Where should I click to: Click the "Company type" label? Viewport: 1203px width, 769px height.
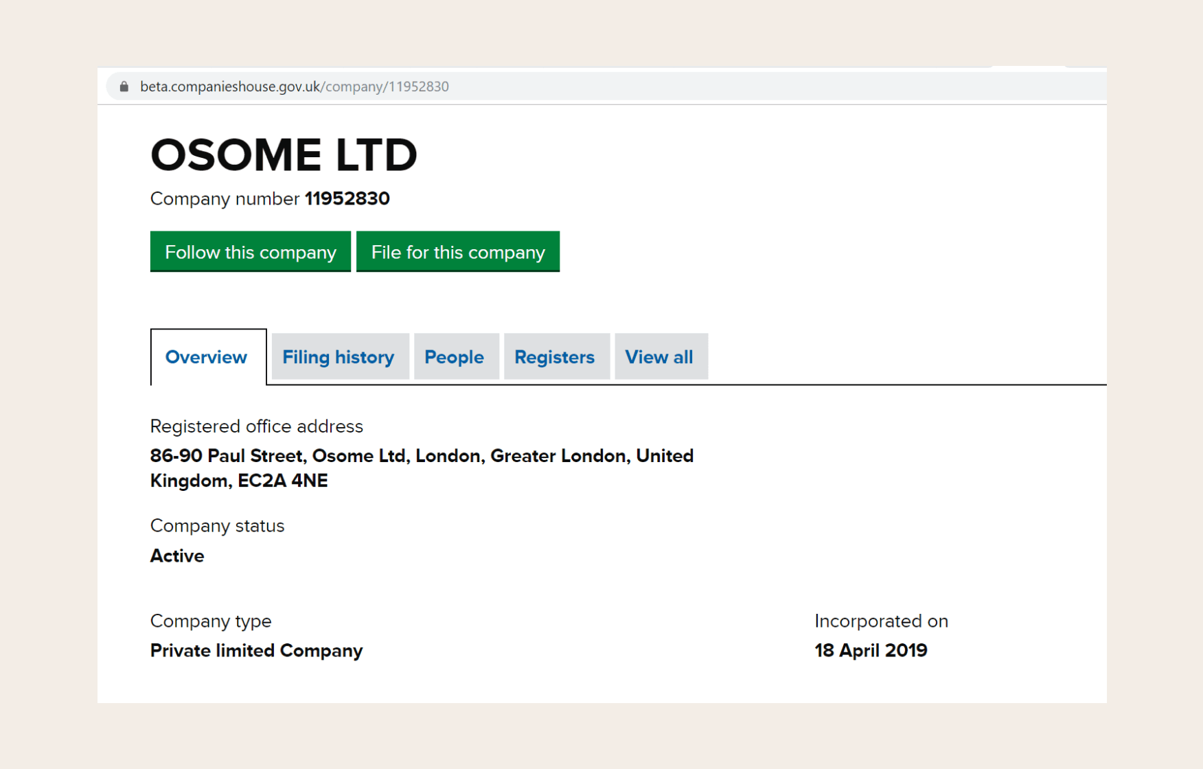[x=211, y=621]
